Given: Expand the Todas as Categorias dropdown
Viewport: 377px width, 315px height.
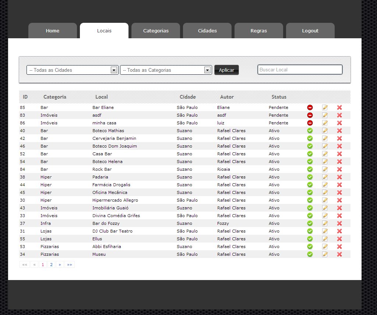Looking at the screenshot, I should (166, 70).
